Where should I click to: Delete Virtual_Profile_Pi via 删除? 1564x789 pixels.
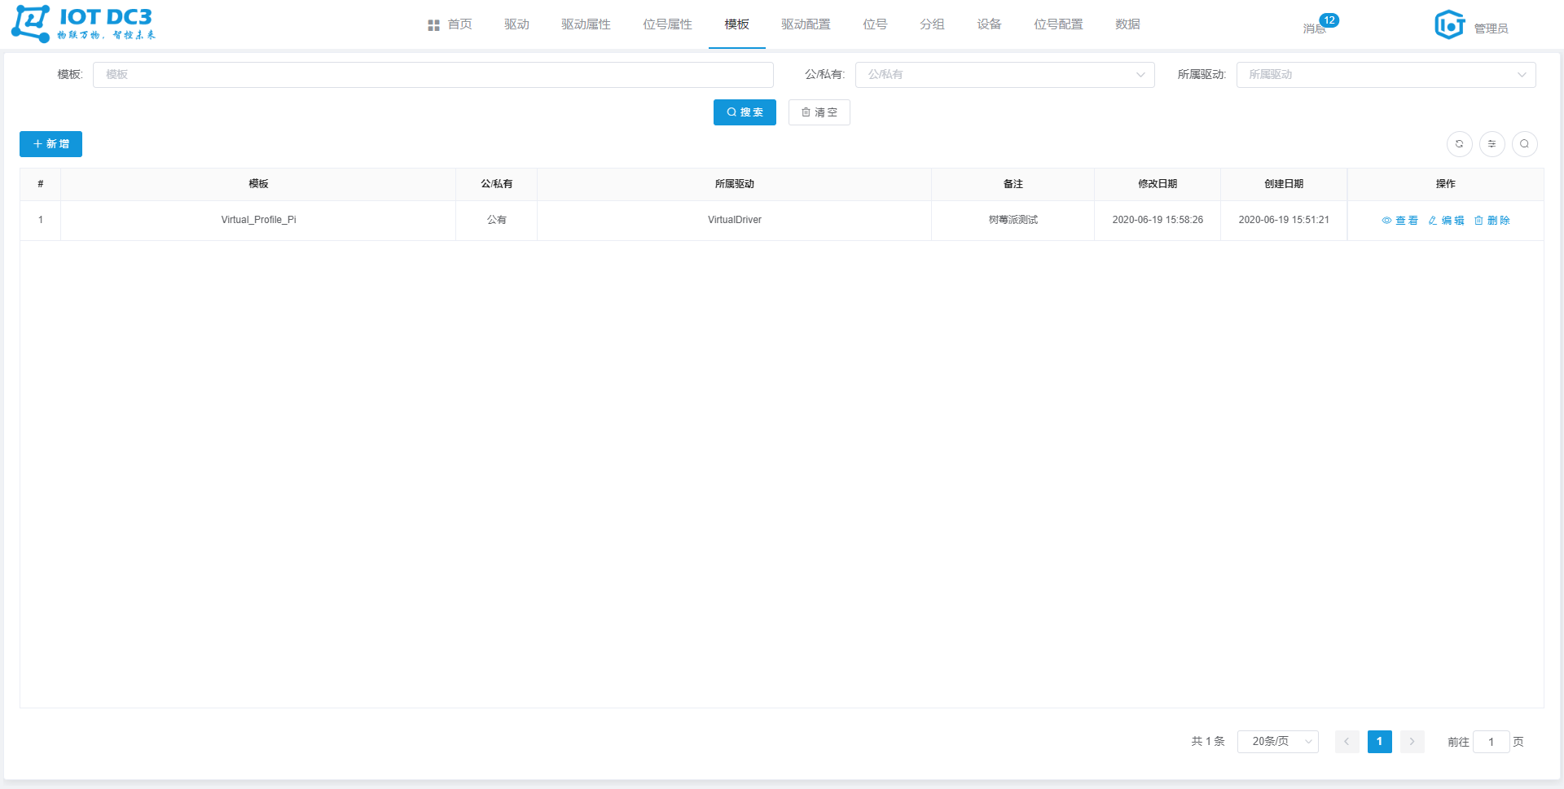[1492, 221]
